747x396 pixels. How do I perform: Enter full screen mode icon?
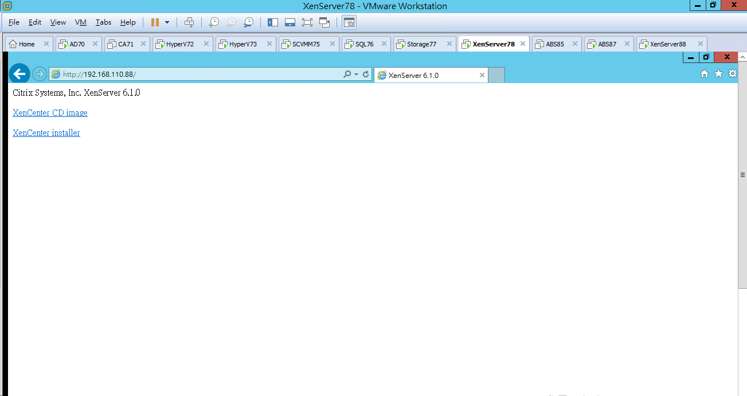point(307,22)
